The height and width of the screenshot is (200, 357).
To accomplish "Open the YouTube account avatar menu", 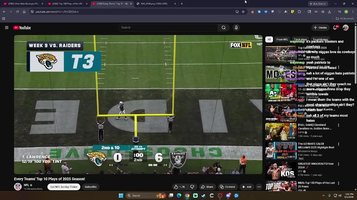I will coord(346,27).
